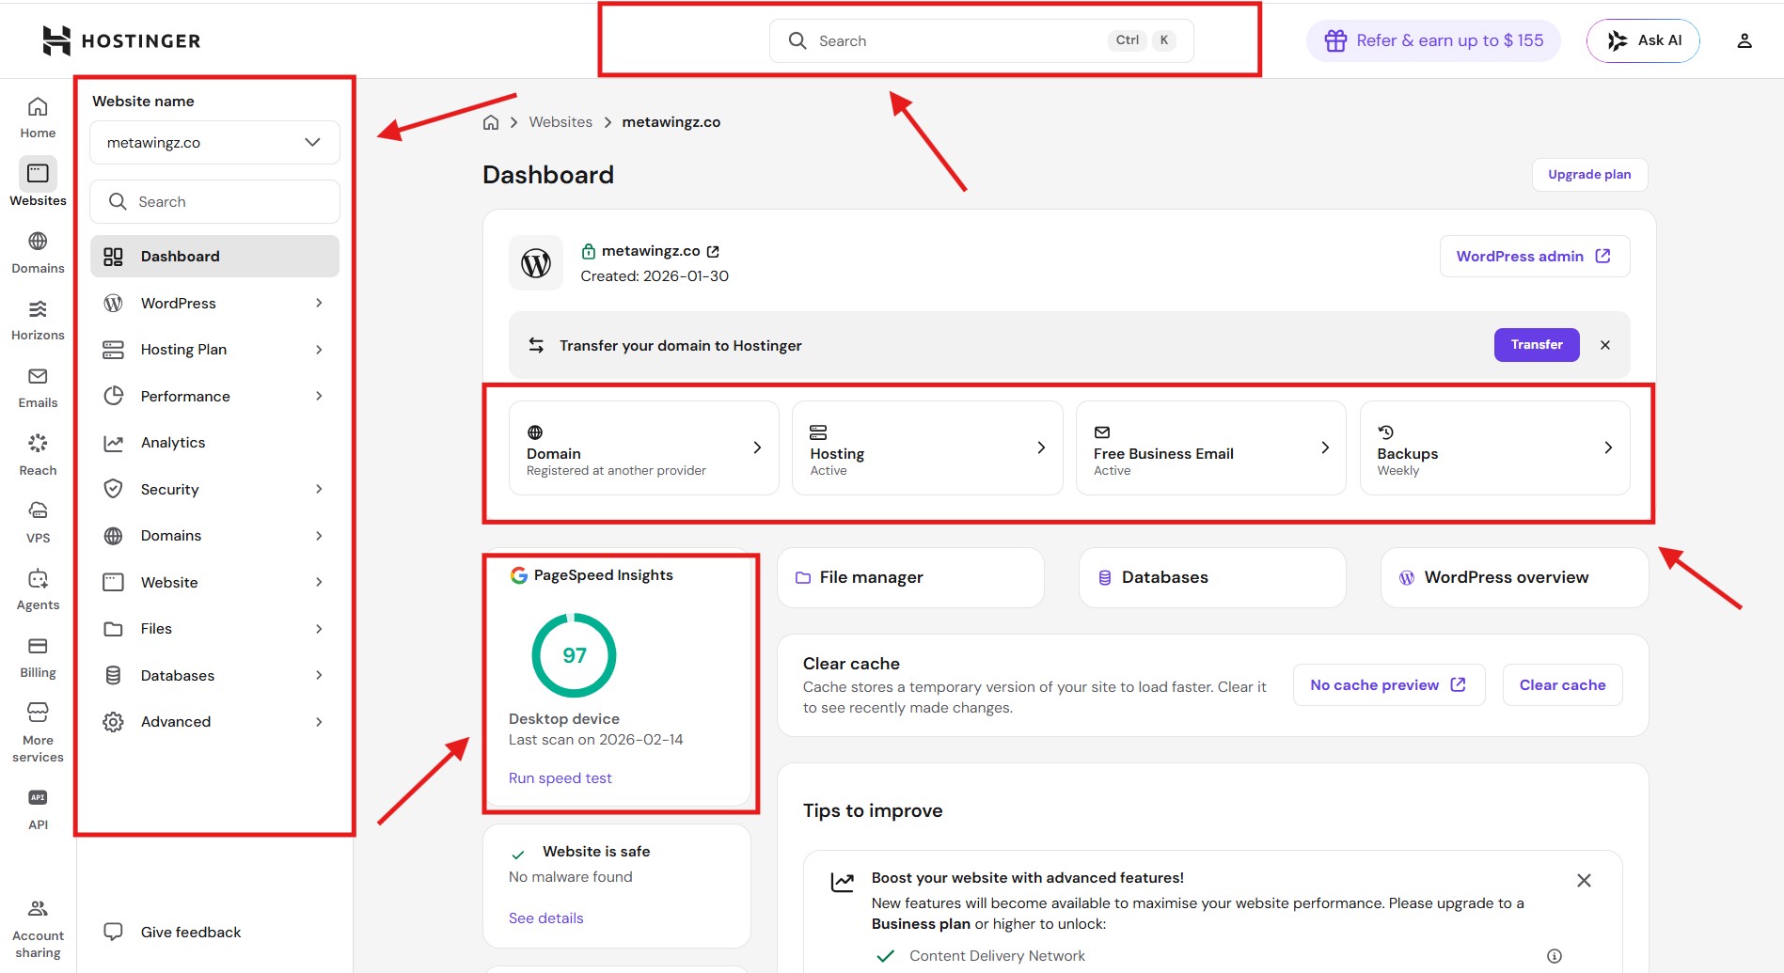
Task: Click Websites in the breadcrumb
Action: click(560, 122)
